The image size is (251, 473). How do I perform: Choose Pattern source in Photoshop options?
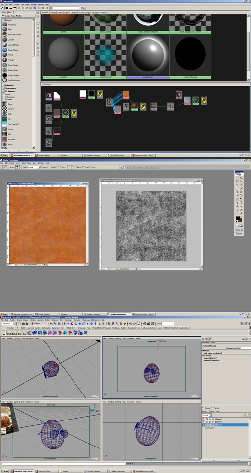click(60, 167)
